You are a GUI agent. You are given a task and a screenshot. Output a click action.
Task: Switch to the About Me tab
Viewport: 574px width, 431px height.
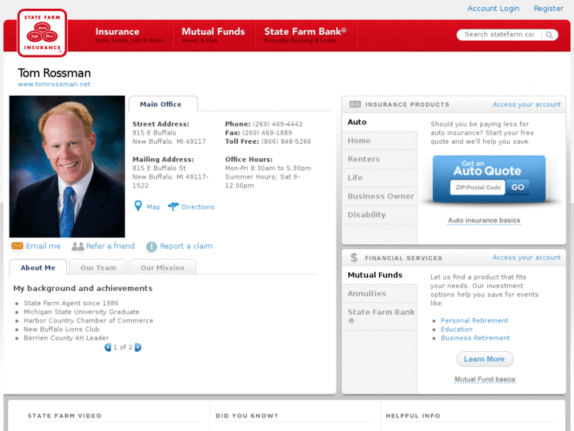tap(38, 268)
